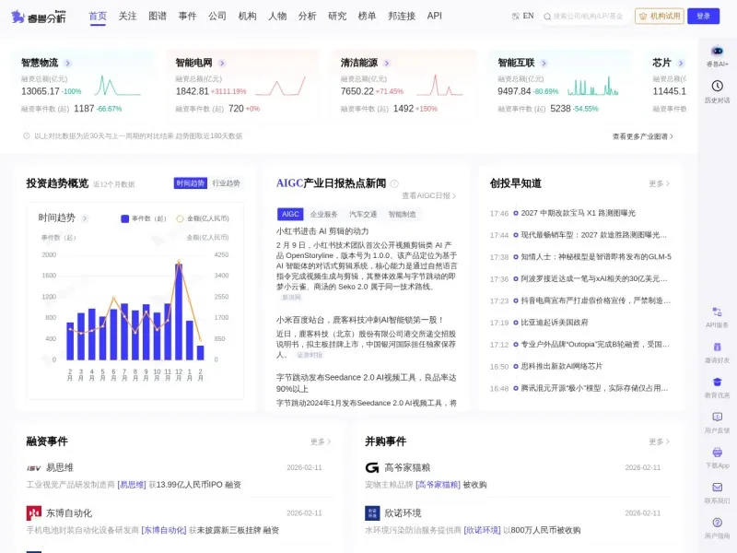
Task: Expand 更多 in the 创投早知道 panel
Action: 657,182
